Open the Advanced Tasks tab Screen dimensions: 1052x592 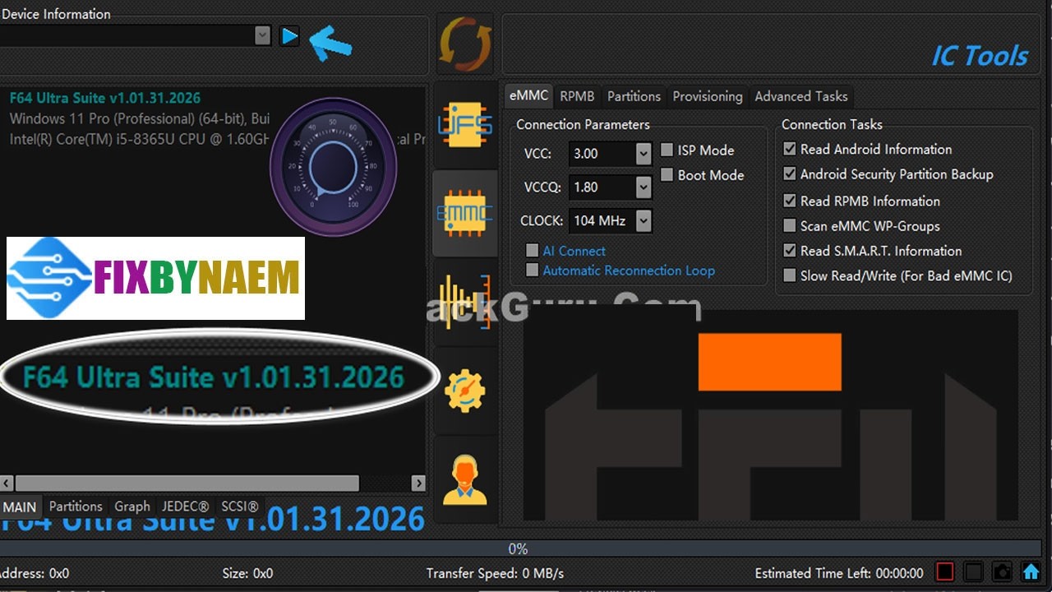[801, 96]
